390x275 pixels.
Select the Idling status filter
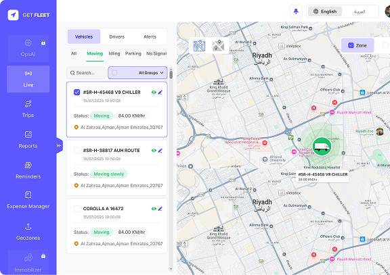[x=114, y=53]
